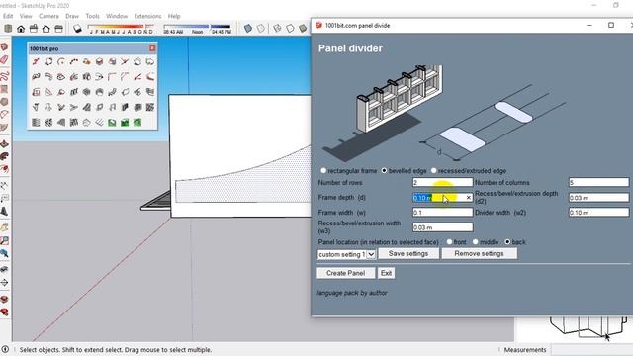Click the Frame width (w) field
This screenshot has height=356, width=633.
click(x=442, y=213)
